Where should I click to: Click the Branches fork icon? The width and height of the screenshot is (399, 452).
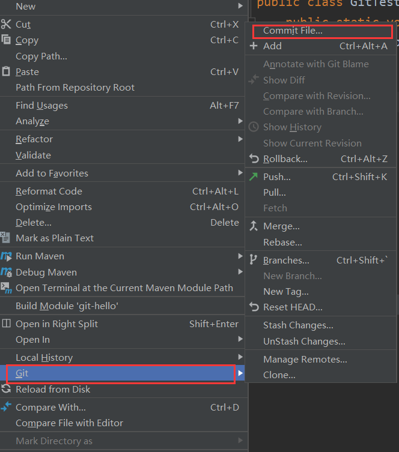click(253, 260)
